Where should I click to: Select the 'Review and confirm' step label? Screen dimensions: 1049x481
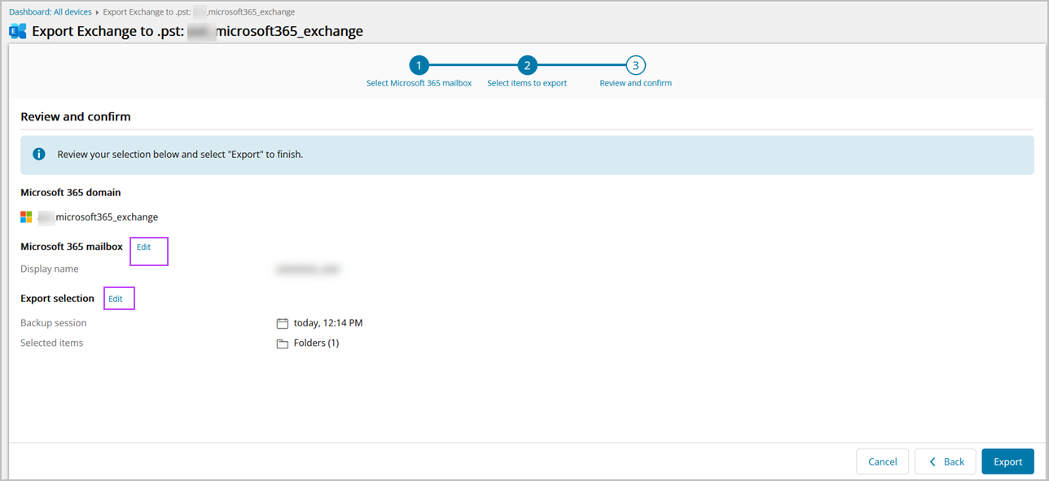pos(635,83)
